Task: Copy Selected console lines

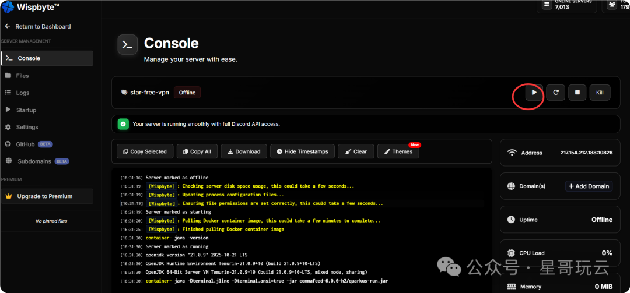Action: [145, 151]
